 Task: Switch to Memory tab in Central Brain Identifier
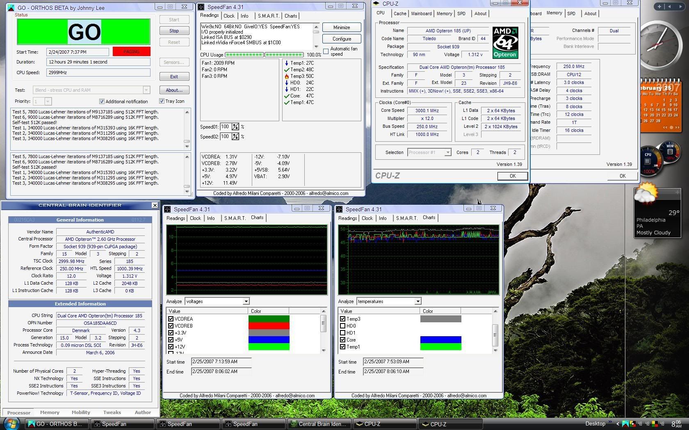tap(50, 412)
